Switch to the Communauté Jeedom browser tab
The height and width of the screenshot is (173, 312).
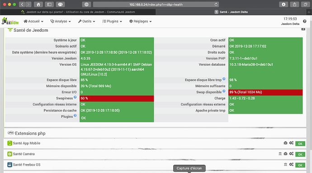pyautogui.click(x=78, y=12)
